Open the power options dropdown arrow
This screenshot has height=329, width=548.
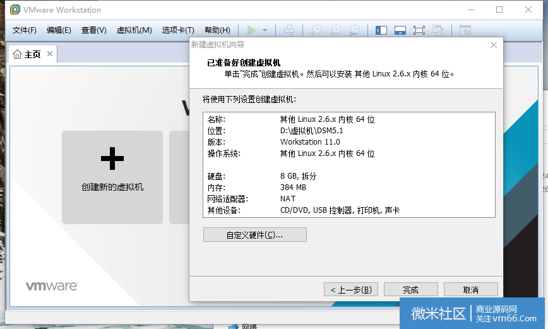pos(265,30)
